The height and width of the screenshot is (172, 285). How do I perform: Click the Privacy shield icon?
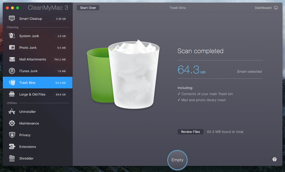pos(12,135)
